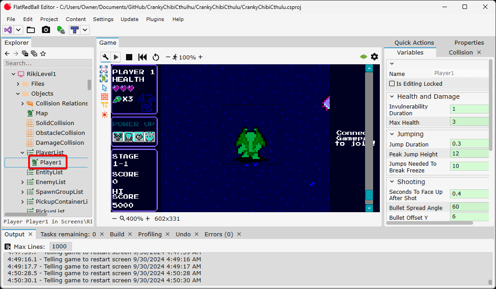Click the brick wall tile icon
This screenshot has width=496, height=289.
coord(105,96)
